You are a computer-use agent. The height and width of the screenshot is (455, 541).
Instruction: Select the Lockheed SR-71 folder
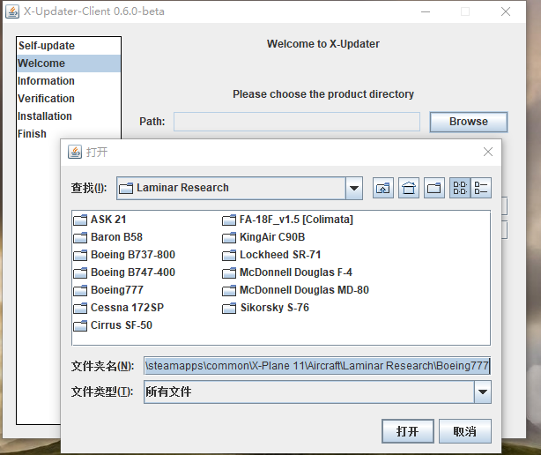271,255
